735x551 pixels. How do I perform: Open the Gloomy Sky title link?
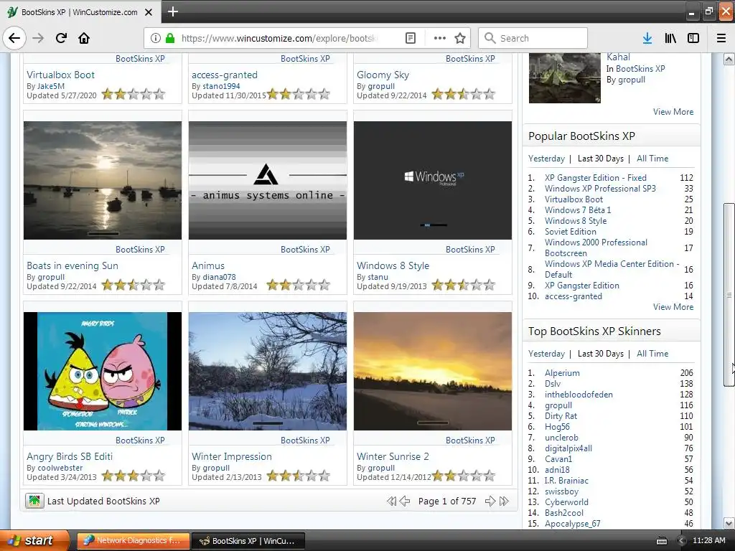(383, 75)
